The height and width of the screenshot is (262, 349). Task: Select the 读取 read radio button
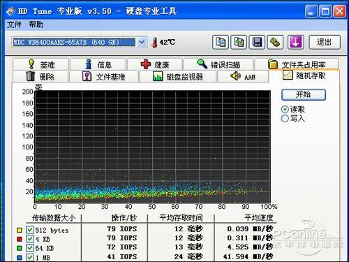285,109
